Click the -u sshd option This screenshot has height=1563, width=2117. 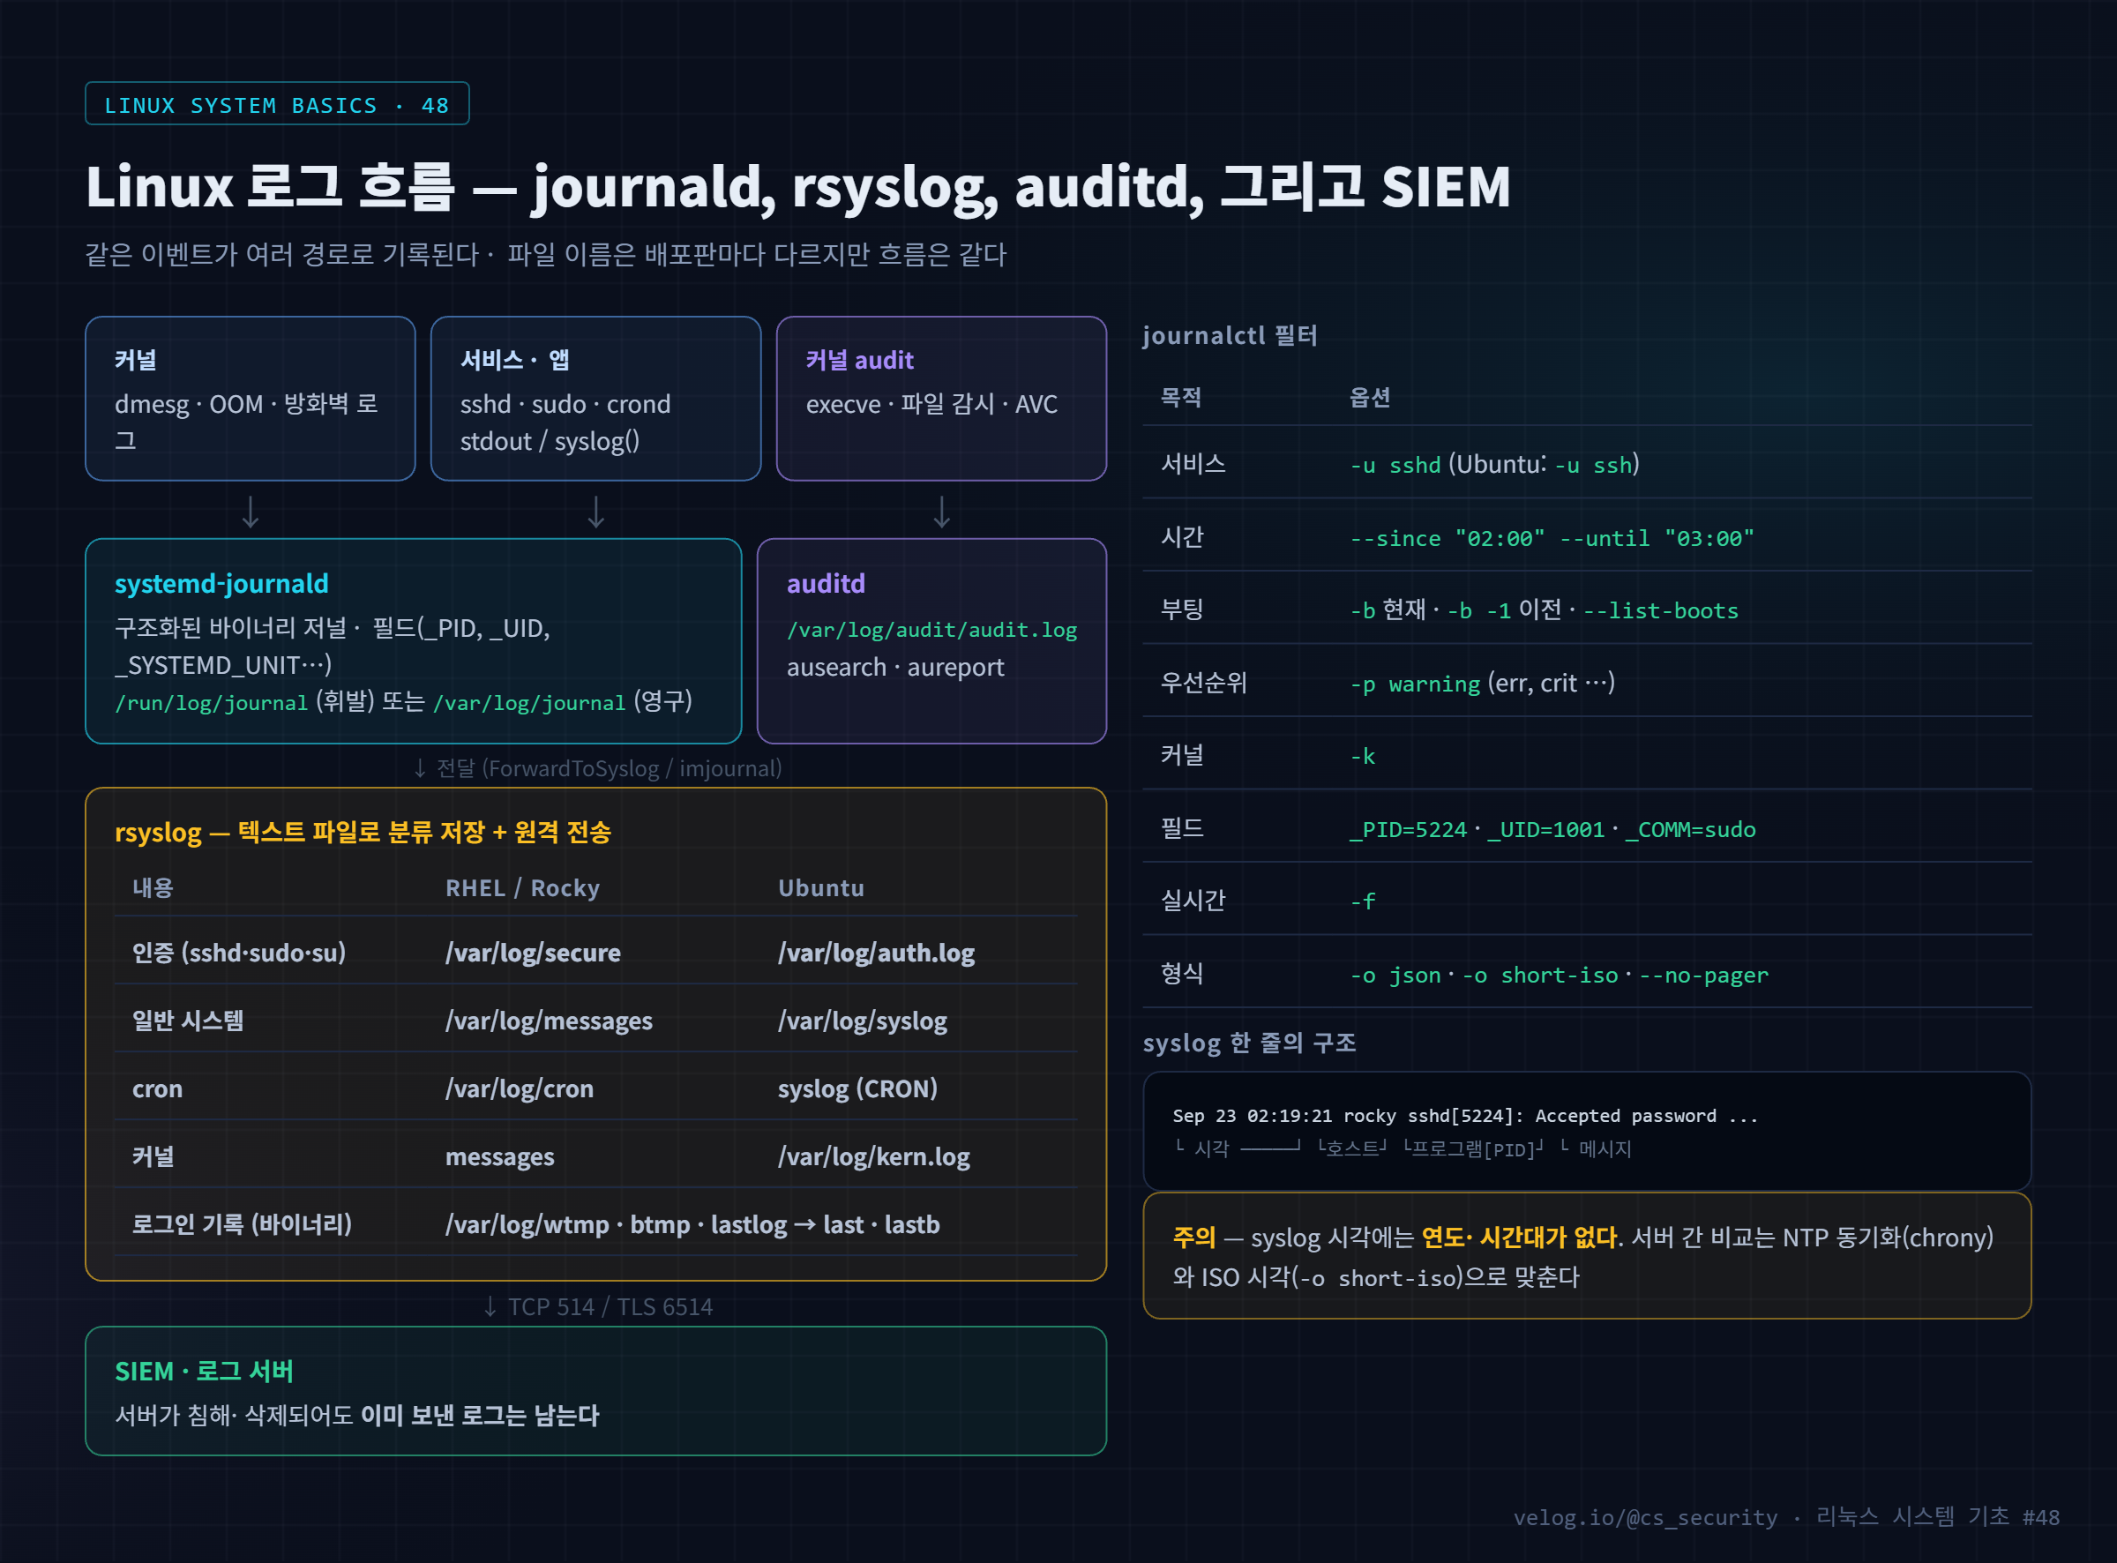(1395, 465)
